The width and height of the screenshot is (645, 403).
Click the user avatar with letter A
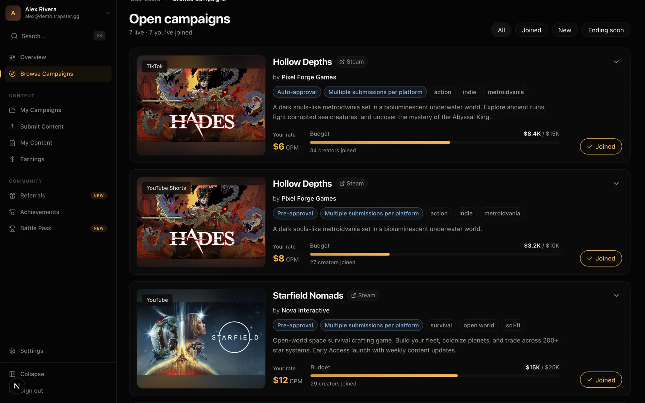point(13,13)
